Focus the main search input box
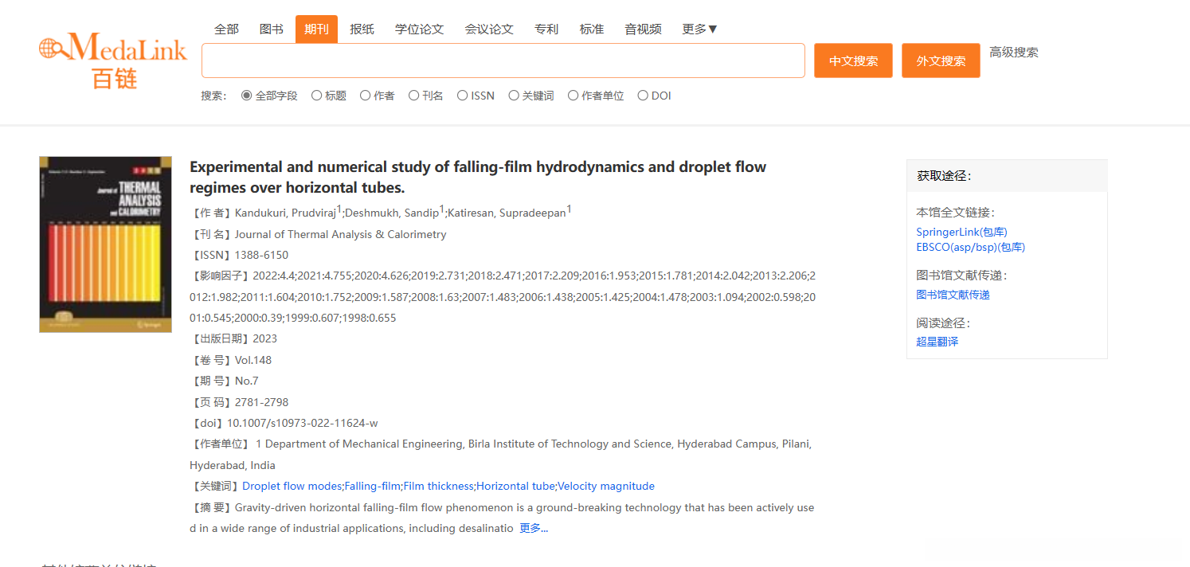Image resolution: width=1190 pixels, height=567 pixels. [x=503, y=61]
